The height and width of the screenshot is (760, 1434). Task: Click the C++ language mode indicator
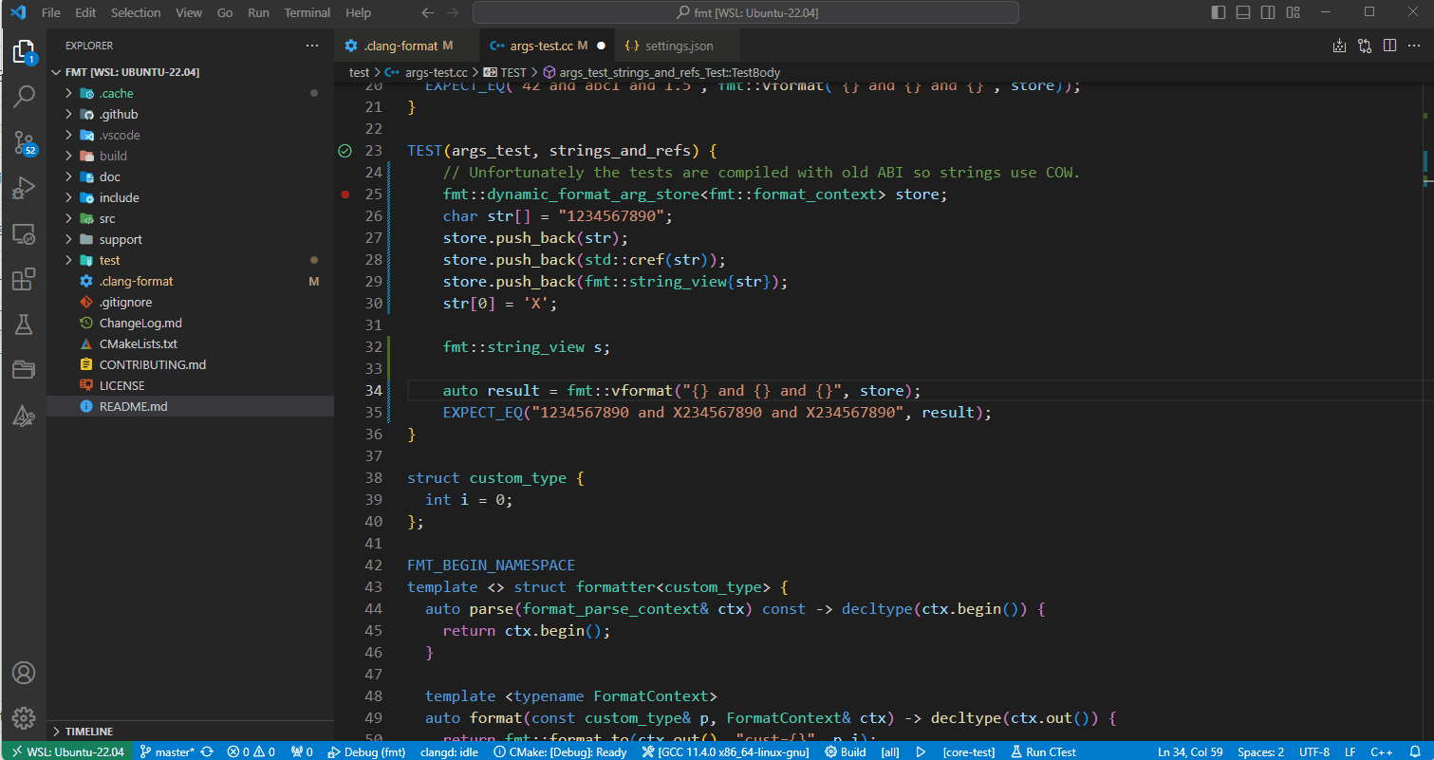tap(1382, 752)
